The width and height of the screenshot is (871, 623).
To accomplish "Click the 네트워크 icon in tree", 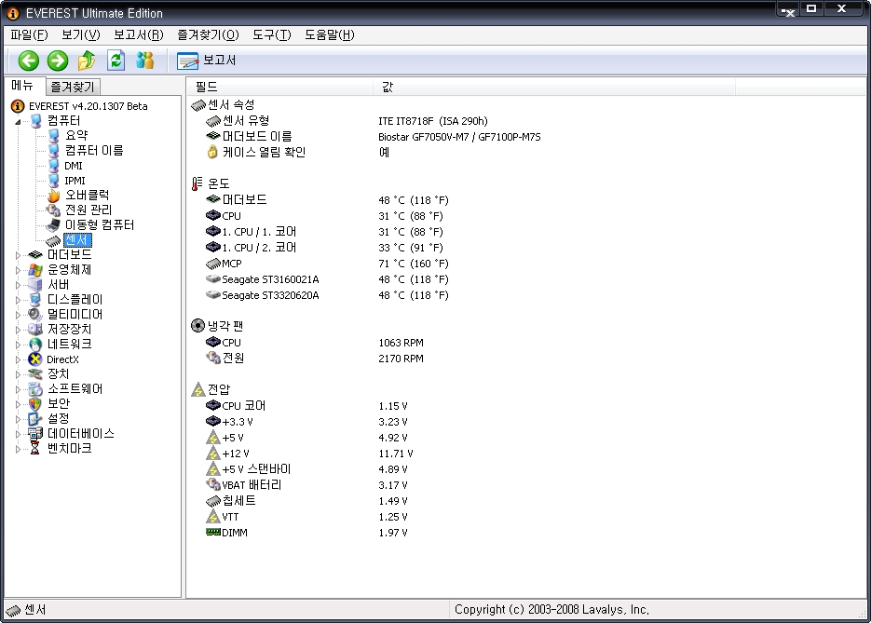I will [35, 345].
